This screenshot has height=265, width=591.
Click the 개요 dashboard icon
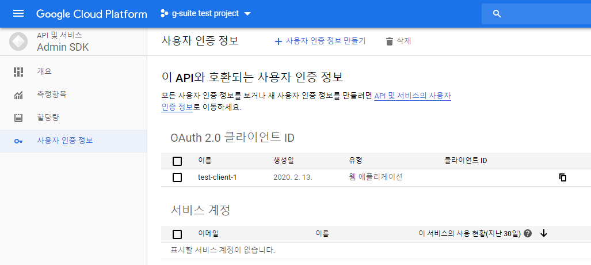(x=18, y=71)
